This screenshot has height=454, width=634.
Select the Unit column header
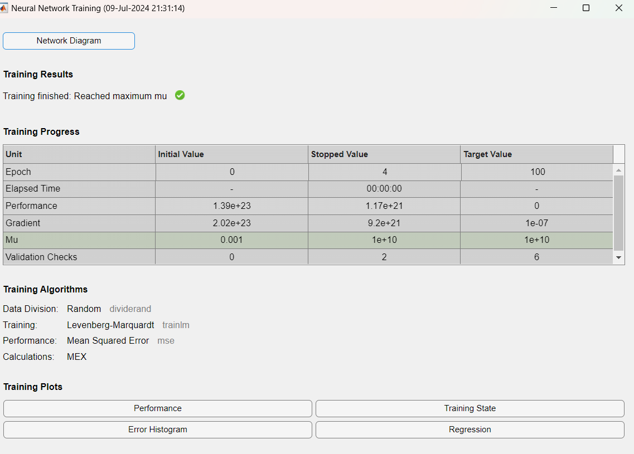[79, 154]
